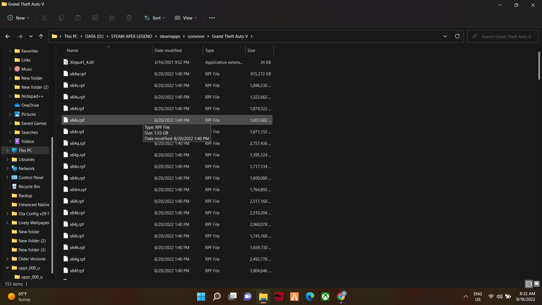Click the Copy icon in toolbar
Viewport: 542px width, 305px height.
pyautogui.click(x=61, y=18)
